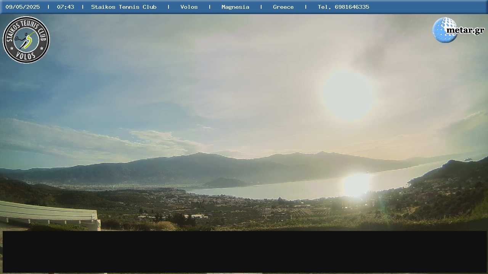Viewport: 488px width, 274px height.
Task: Click the 'Volos' header text
Action: [189, 7]
